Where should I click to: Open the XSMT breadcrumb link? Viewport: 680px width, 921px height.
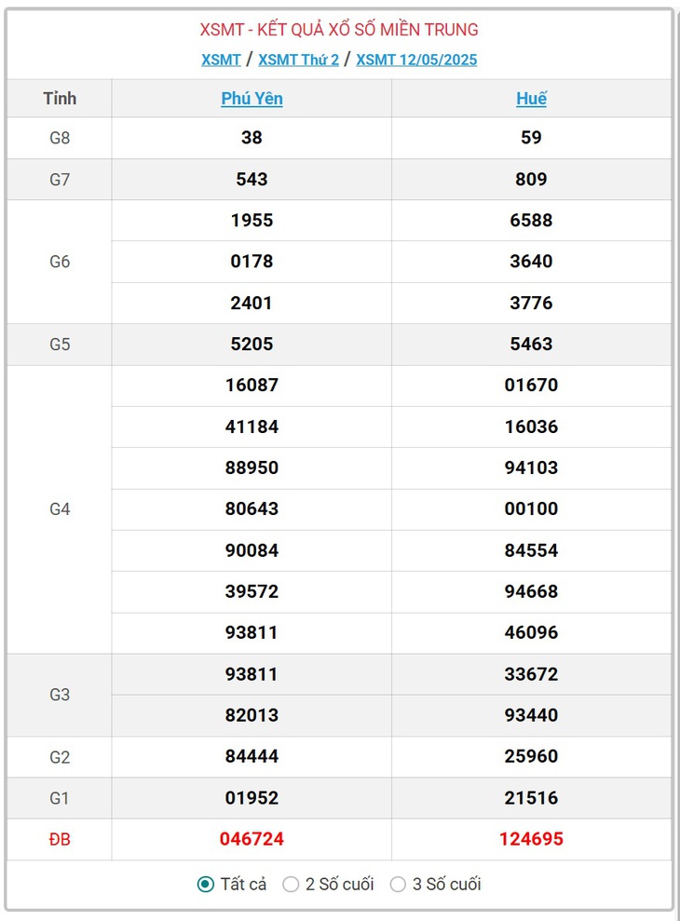[221, 60]
